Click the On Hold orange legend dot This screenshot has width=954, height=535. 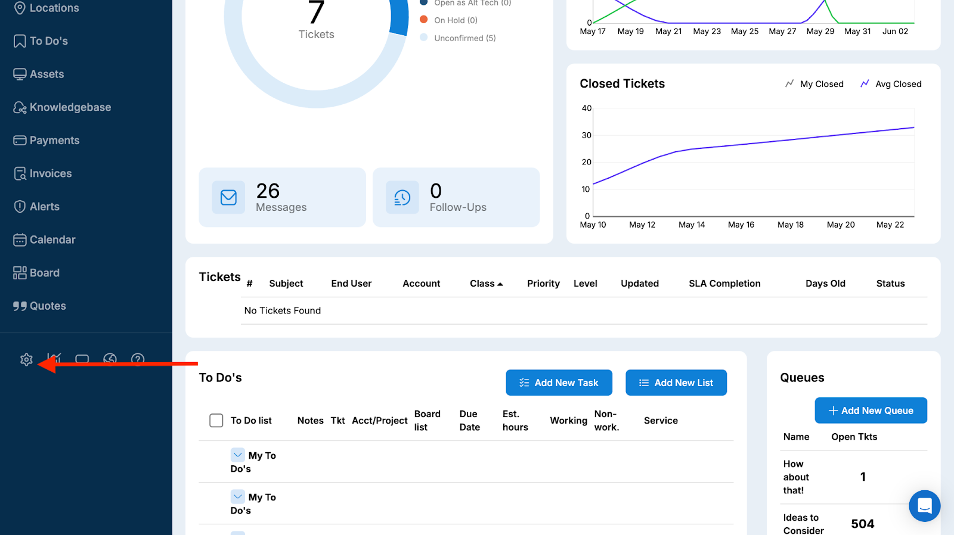(424, 20)
